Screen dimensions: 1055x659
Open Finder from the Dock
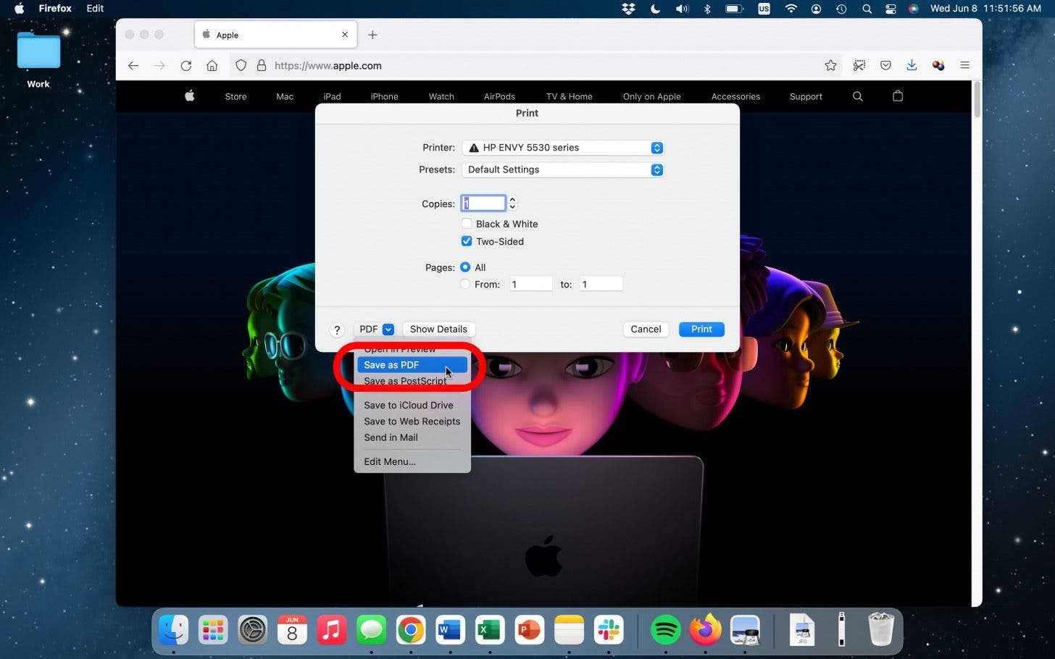tap(174, 630)
